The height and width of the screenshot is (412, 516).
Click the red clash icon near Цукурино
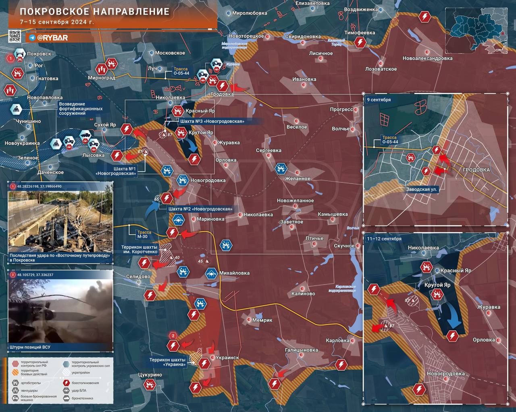tap(150, 385)
